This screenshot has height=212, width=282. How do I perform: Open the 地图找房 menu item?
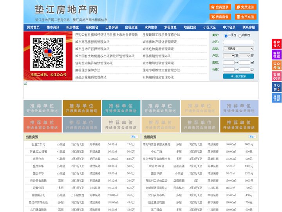(x=190, y=27)
